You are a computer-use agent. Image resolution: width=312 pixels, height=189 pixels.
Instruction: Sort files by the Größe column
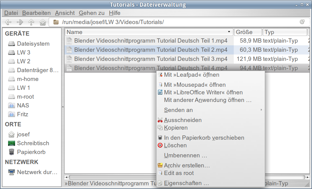click(248, 32)
